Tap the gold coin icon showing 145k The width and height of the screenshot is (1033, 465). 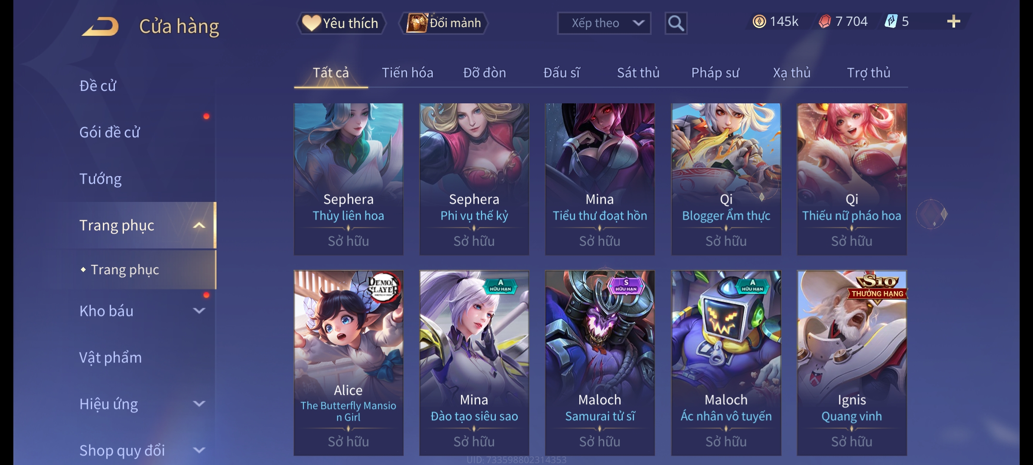(759, 22)
